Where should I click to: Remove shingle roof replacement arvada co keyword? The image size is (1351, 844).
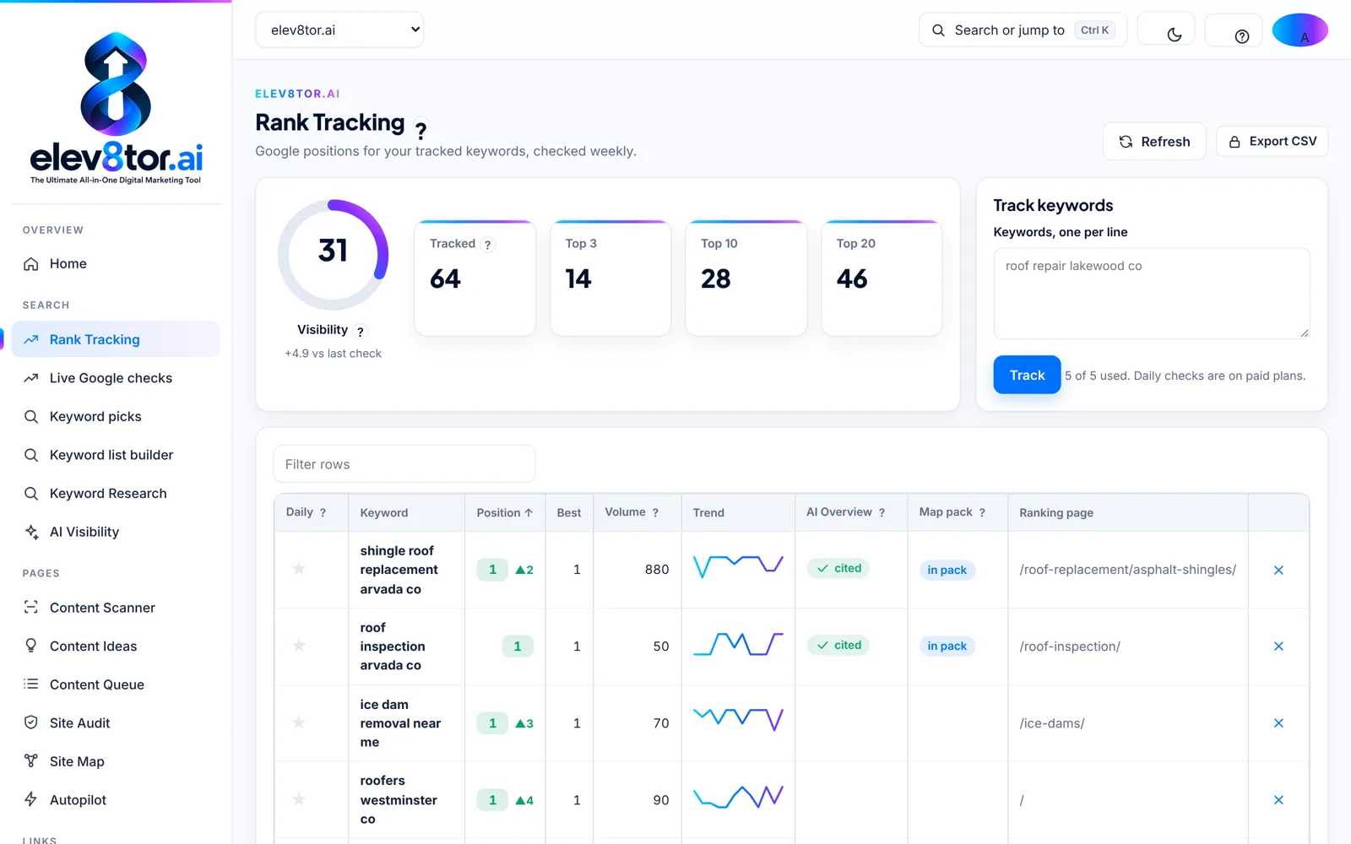[x=1278, y=570]
